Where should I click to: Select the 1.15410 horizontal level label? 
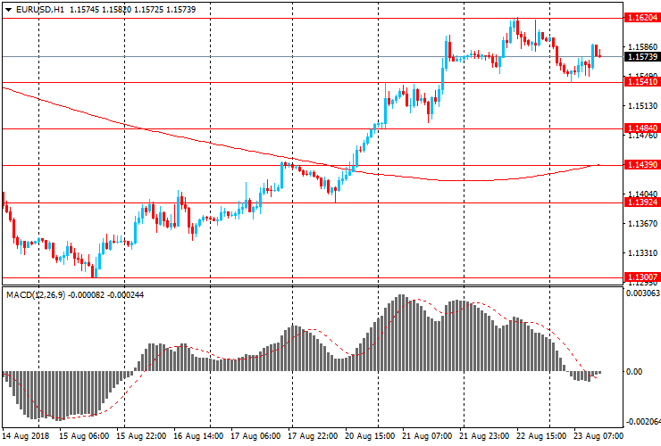pos(642,82)
